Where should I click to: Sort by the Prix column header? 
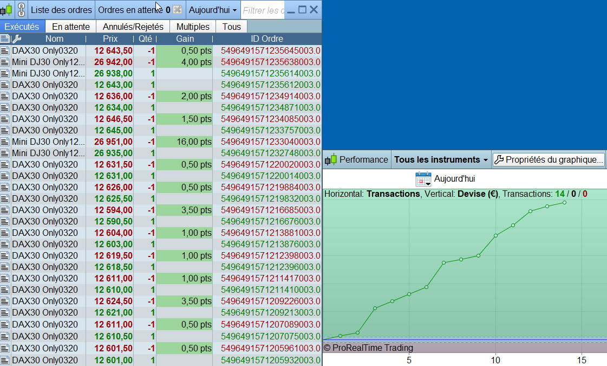[x=110, y=38]
